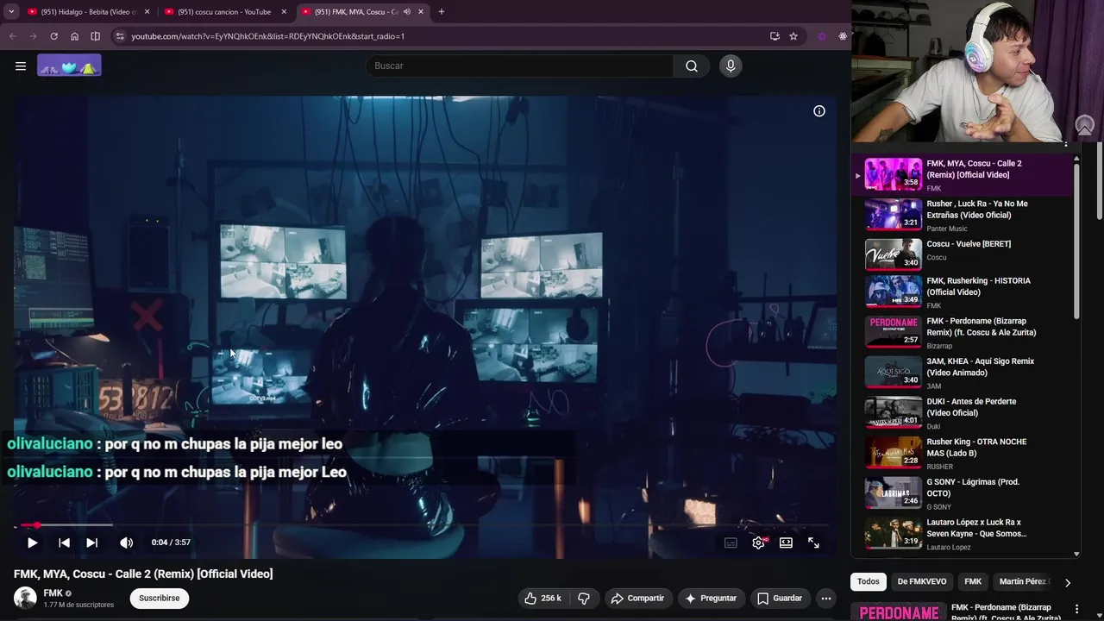Go back in the browser
Screen dimensions: 1104x621
click(12, 36)
